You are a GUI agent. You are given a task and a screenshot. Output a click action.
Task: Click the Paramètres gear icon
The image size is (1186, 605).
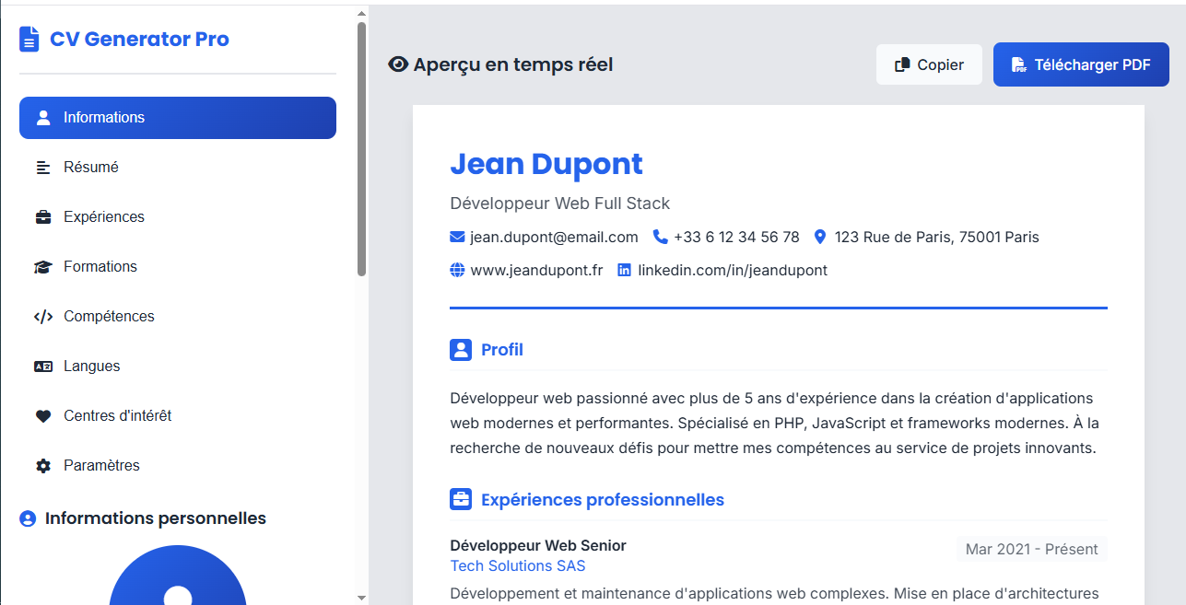coord(42,465)
